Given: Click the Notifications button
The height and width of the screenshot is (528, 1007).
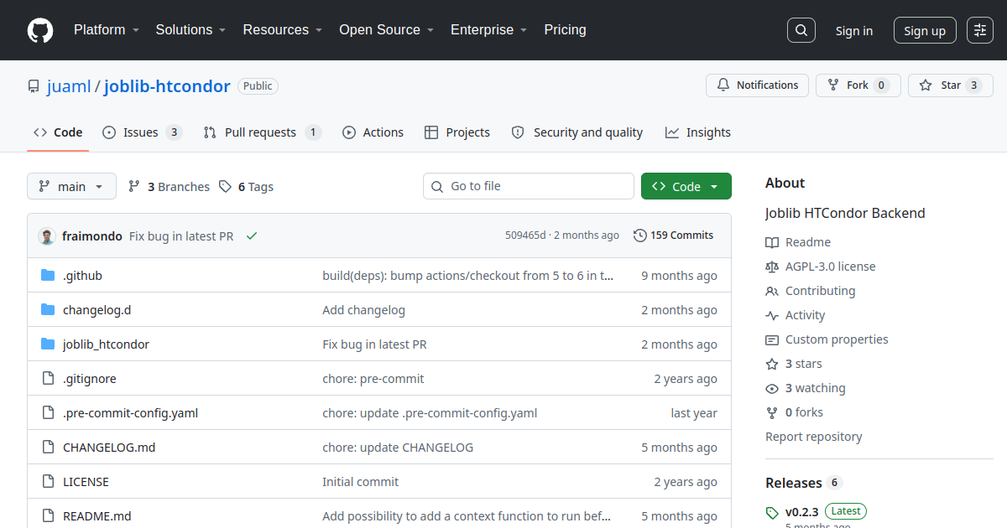Looking at the screenshot, I should (757, 85).
